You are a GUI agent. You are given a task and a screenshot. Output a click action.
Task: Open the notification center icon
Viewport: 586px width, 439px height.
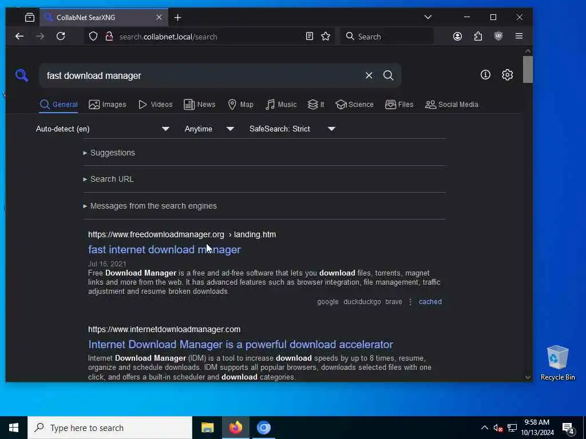568,428
